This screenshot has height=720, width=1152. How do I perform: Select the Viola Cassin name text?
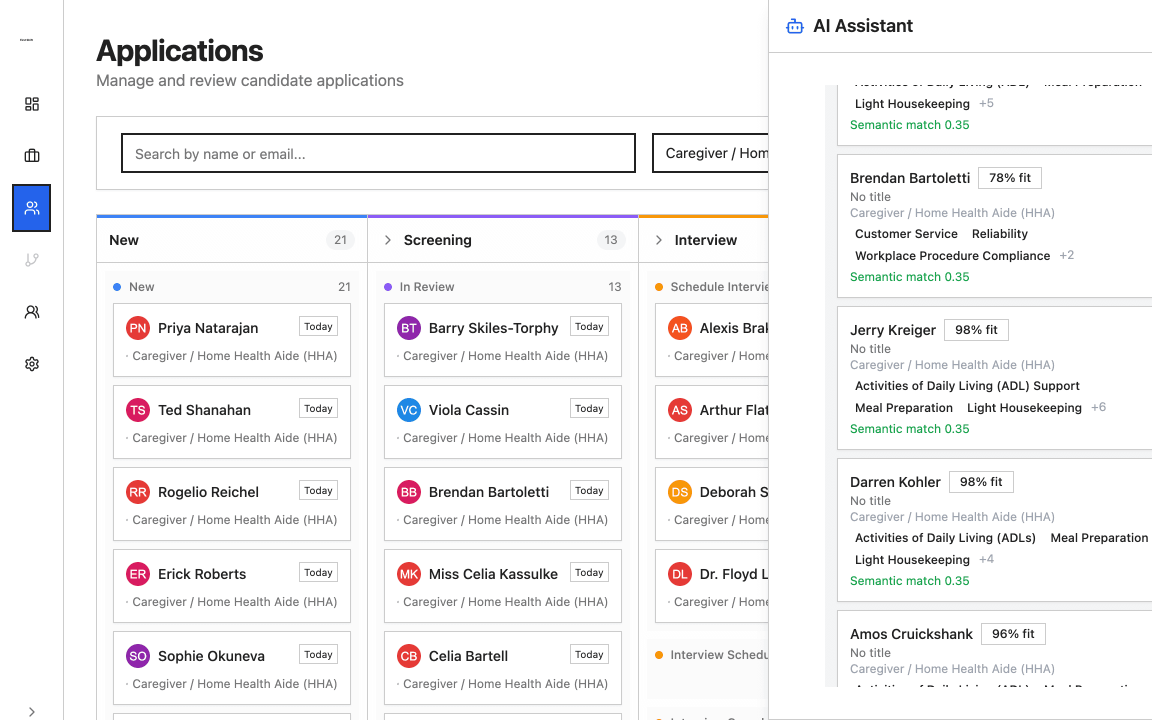[469, 410]
